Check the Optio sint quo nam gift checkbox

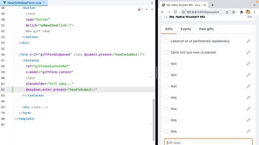166,52
